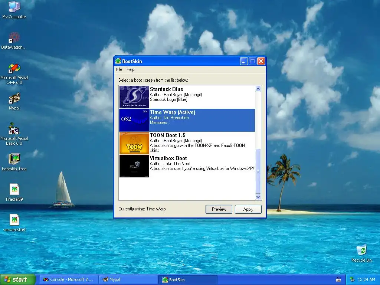Select the Time Warp OS2 thumbnail
This screenshot has width=380, height=285.
coord(134,120)
